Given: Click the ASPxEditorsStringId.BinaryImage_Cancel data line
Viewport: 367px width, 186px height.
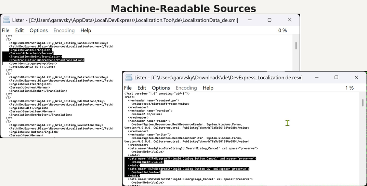Looking at the screenshot, I should click(190, 179).
